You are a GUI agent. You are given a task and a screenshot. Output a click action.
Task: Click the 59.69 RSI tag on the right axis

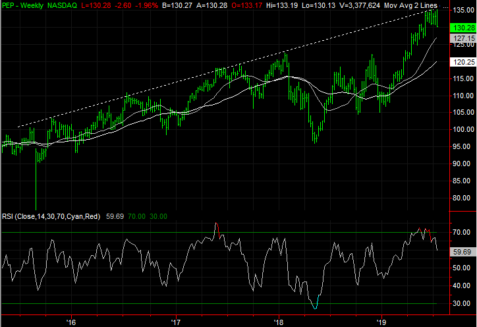point(463,252)
